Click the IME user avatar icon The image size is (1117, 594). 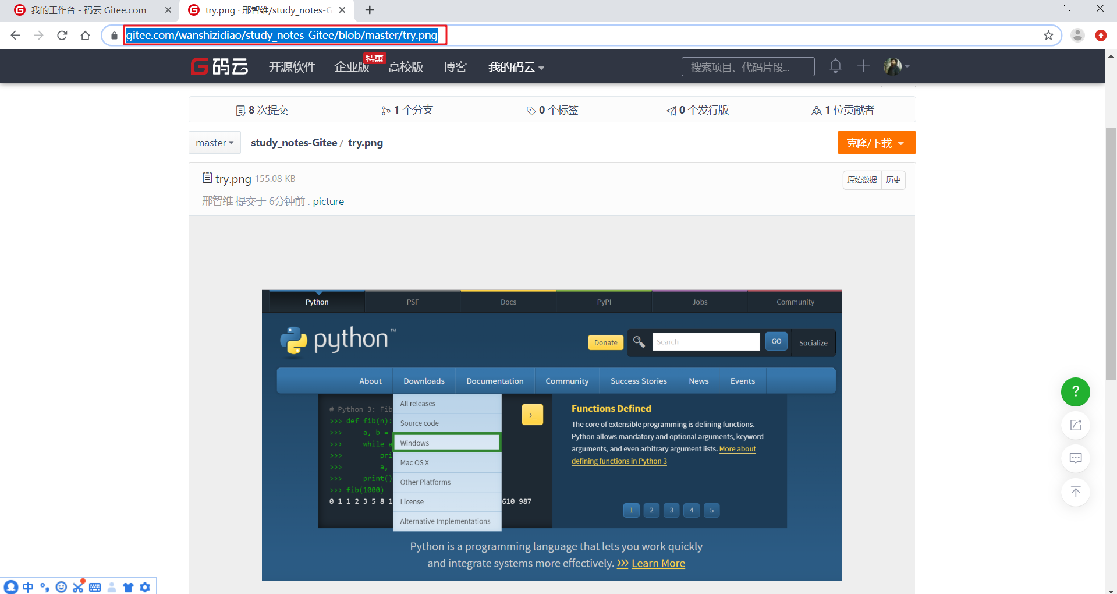pyautogui.click(x=112, y=587)
